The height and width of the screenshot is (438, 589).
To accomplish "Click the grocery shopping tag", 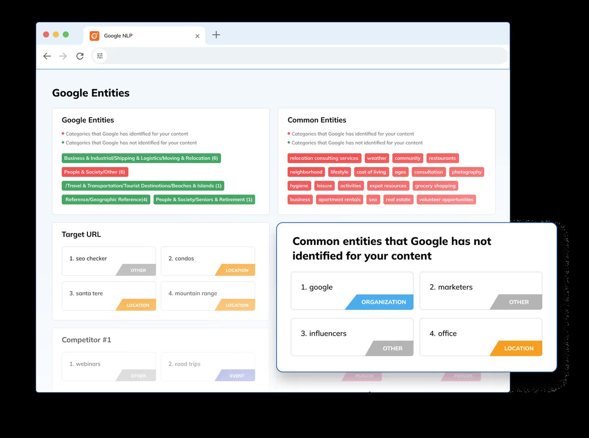I will [x=435, y=186].
